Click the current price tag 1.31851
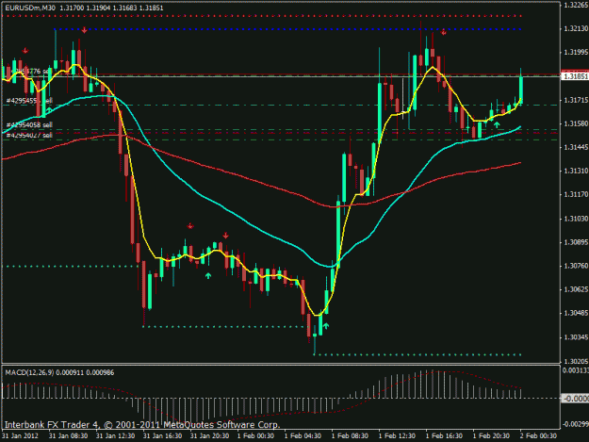This screenshot has width=589, height=442. pyautogui.click(x=575, y=76)
